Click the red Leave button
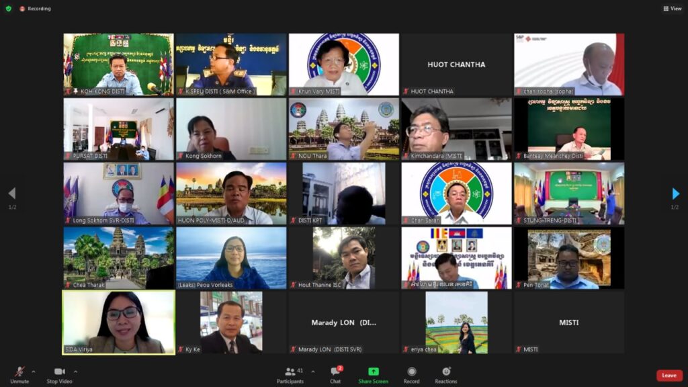 pos(669,376)
